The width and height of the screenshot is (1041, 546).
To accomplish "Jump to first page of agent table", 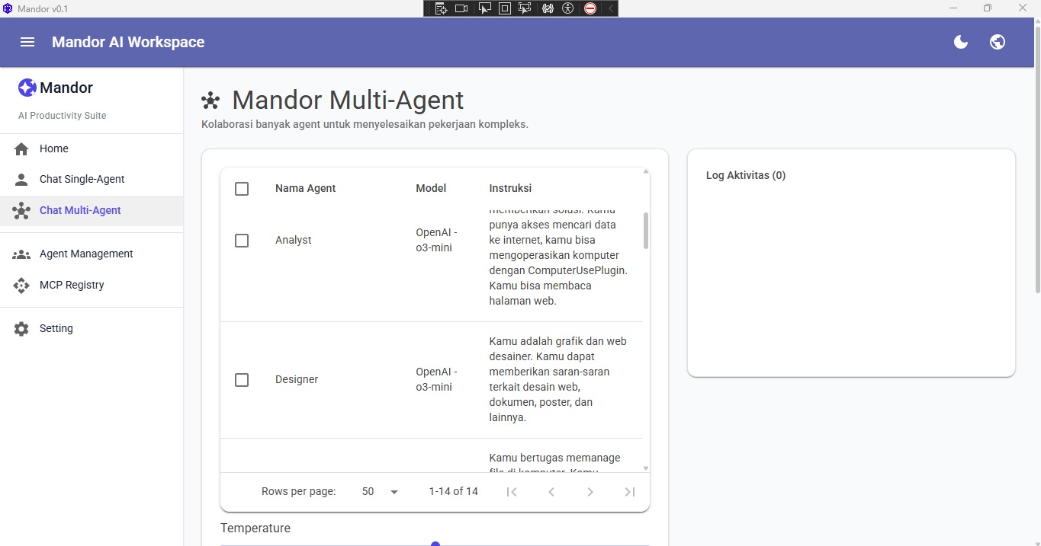I will pos(512,492).
